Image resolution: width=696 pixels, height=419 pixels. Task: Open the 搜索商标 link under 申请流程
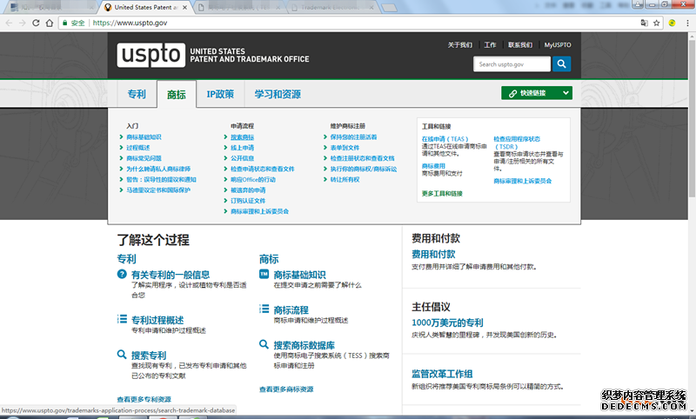coord(243,137)
